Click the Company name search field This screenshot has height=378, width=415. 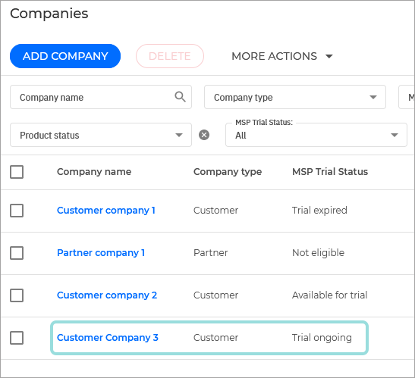click(x=101, y=97)
